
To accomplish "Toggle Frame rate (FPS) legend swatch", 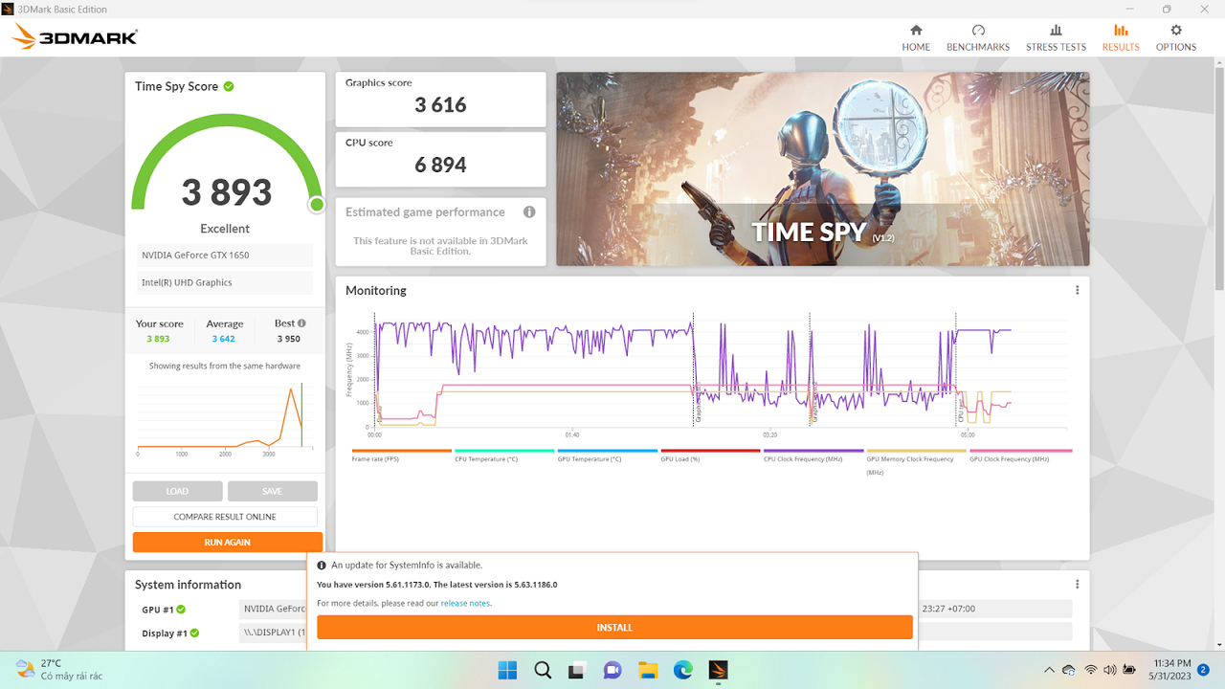I will pyautogui.click(x=401, y=451).
